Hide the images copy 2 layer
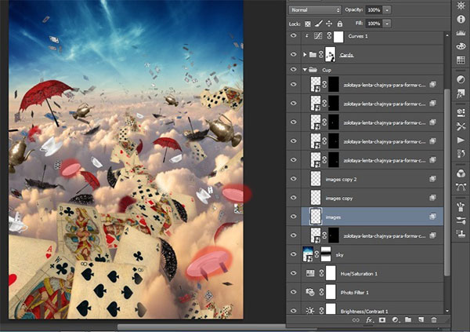 point(294,179)
